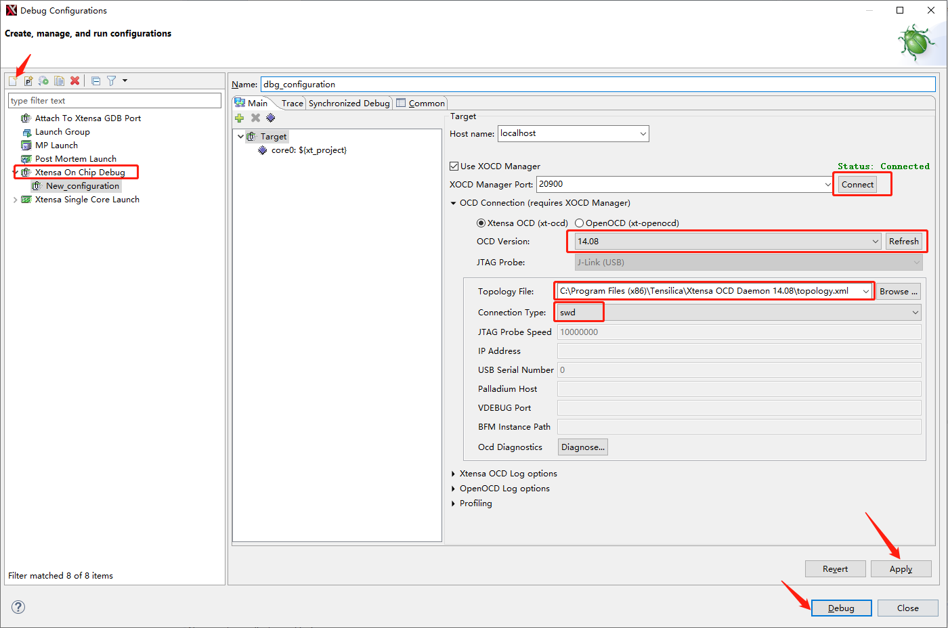Select the MP Launch tree item
This screenshot has width=948, height=628.
tap(56, 145)
